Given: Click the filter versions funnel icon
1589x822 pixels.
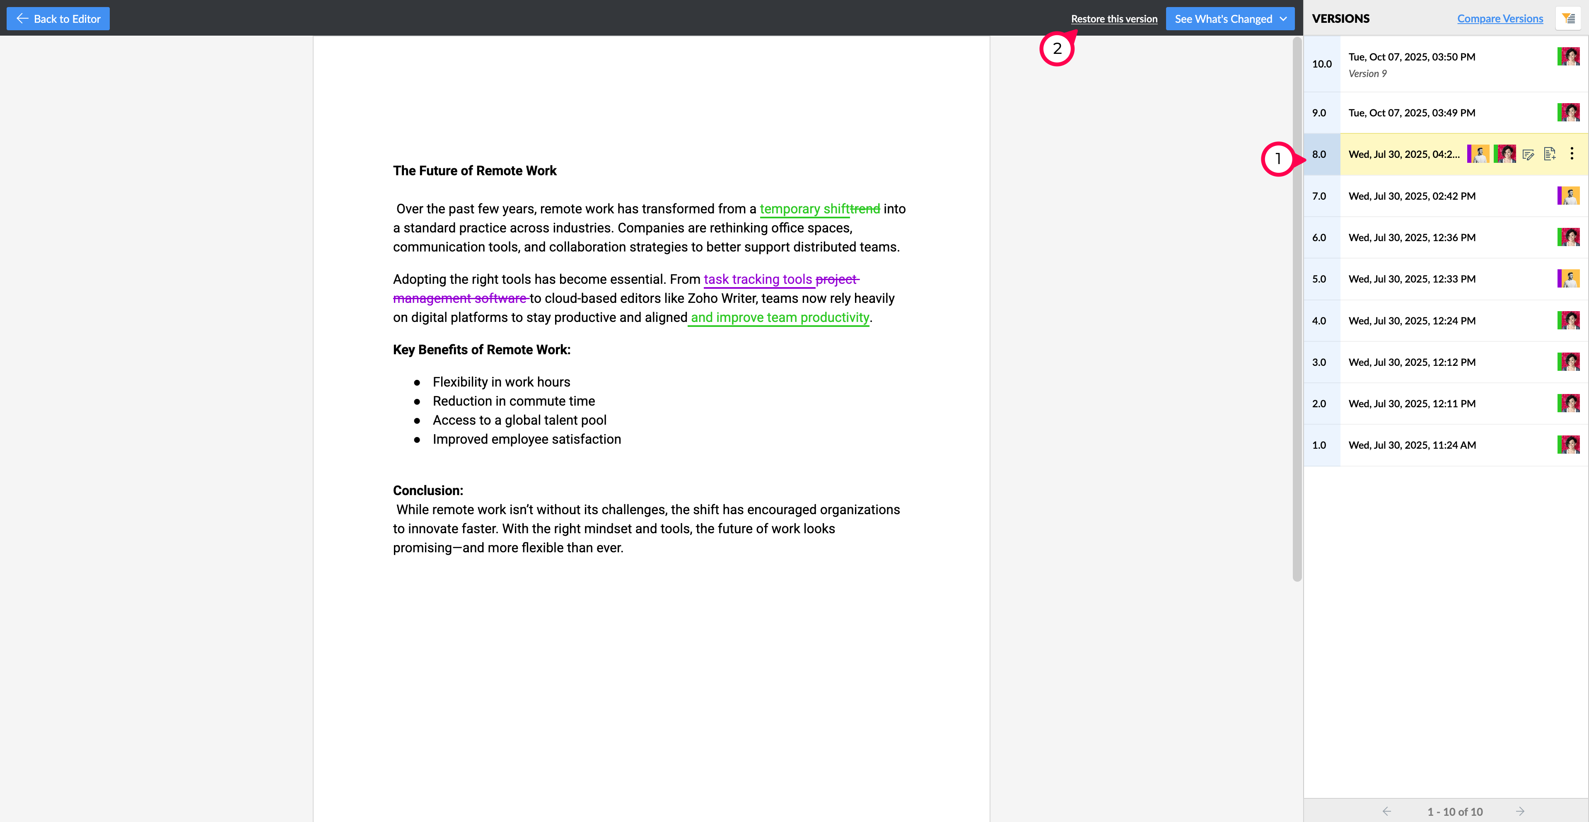Looking at the screenshot, I should coord(1569,19).
